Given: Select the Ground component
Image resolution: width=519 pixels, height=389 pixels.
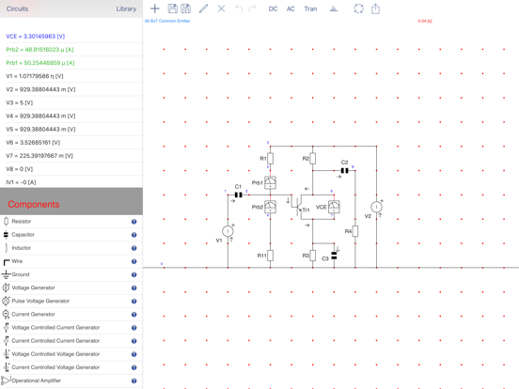Looking at the screenshot, I should tap(71, 274).
